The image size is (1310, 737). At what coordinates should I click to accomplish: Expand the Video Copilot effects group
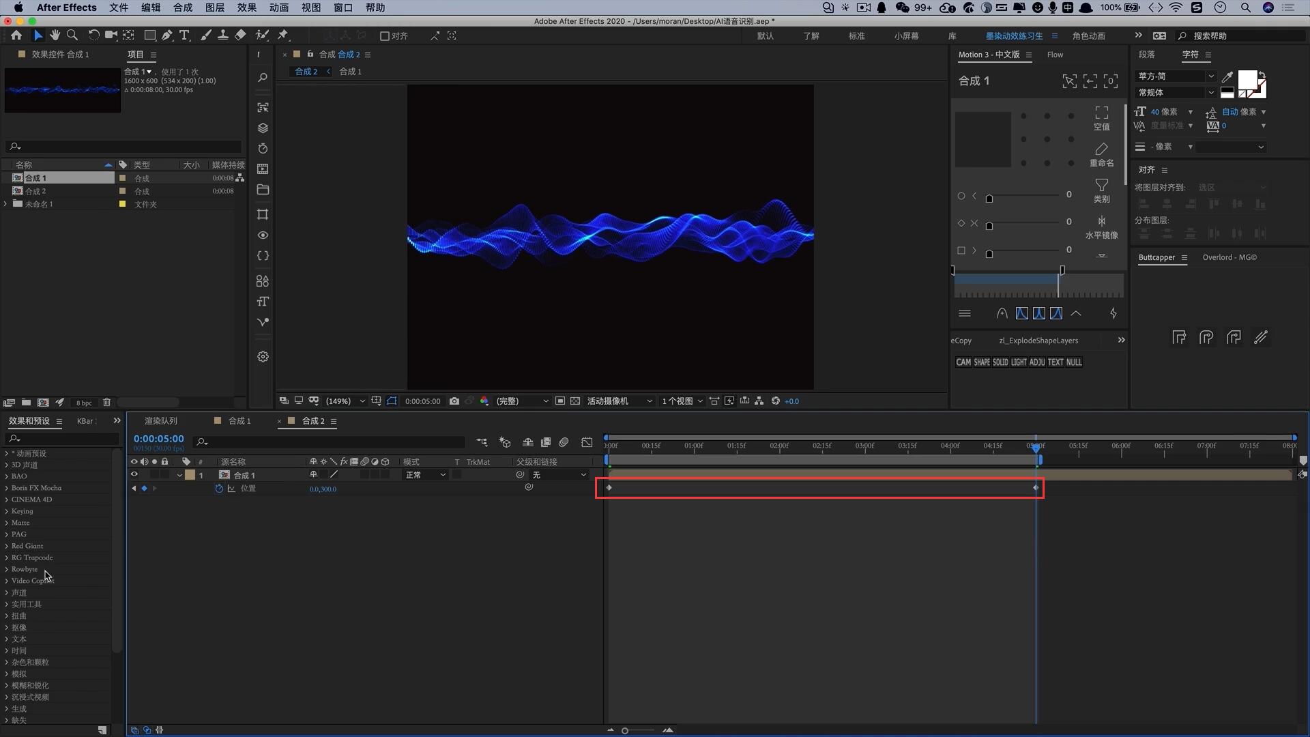pos(8,581)
